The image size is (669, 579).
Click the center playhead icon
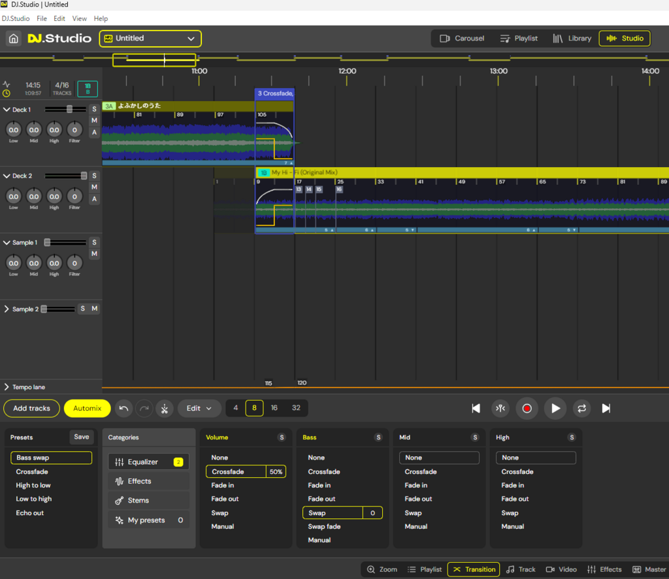click(x=500, y=409)
